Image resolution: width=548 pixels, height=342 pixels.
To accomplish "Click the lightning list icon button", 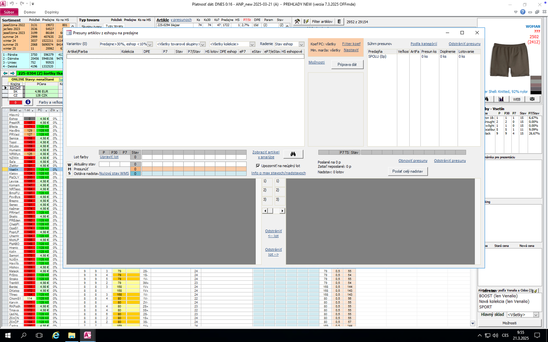I will [306, 21].
